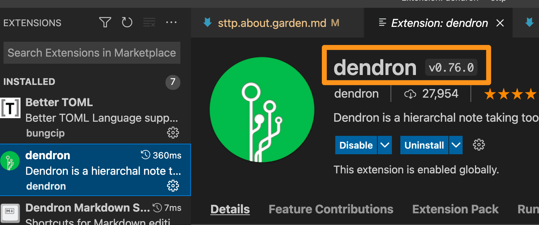Image resolution: width=539 pixels, height=225 pixels.
Task: Click the large dendron logo
Action: [262, 109]
